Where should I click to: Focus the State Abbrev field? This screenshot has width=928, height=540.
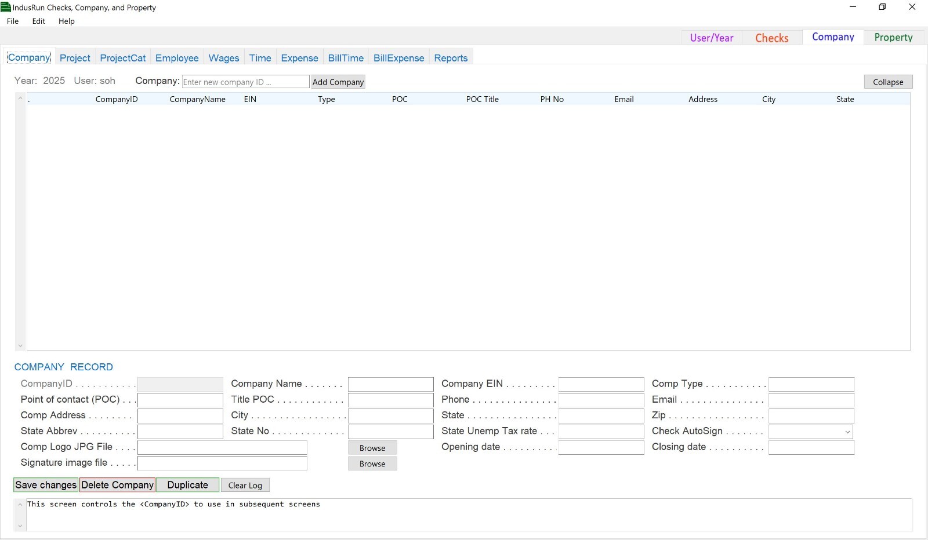(x=180, y=432)
